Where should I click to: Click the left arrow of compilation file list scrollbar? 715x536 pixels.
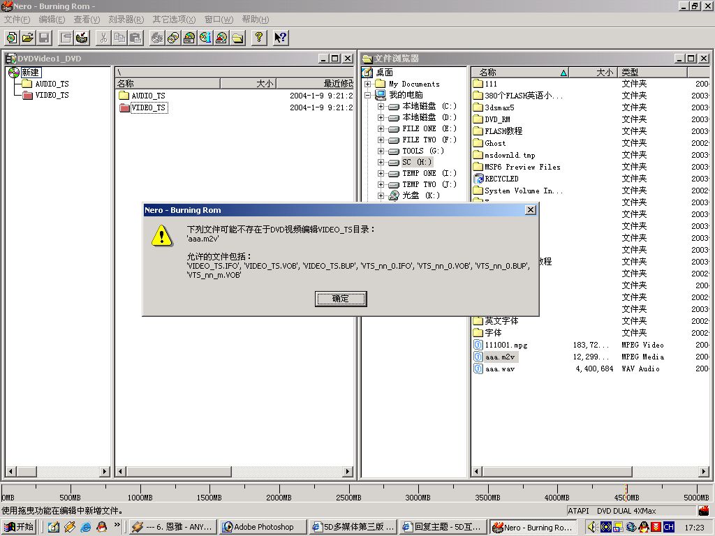point(120,471)
